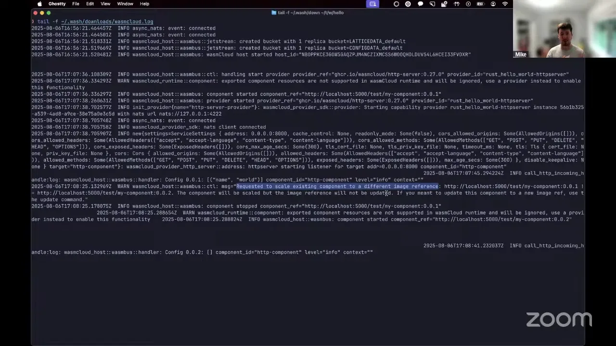
Task: Click the timestamp 2025-08-06T16:56:21.518331Z
Action: [72, 41]
